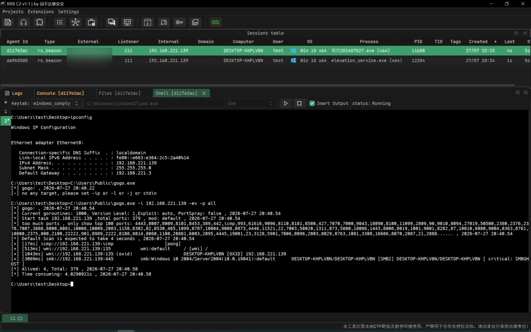This screenshot has width=531, height=332.
Task: Open the Settings menu
Action: tap(68, 11)
